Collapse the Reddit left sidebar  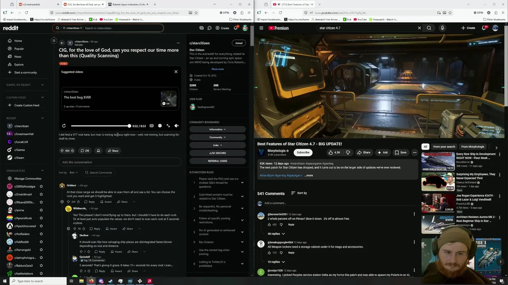pyautogui.click(x=54, y=40)
